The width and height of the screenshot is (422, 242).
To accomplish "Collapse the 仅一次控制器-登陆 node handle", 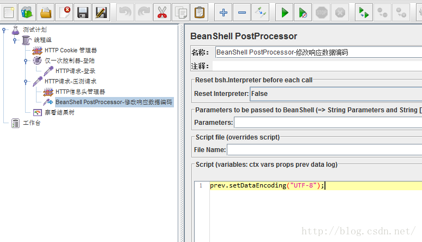I will tap(25, 61).
